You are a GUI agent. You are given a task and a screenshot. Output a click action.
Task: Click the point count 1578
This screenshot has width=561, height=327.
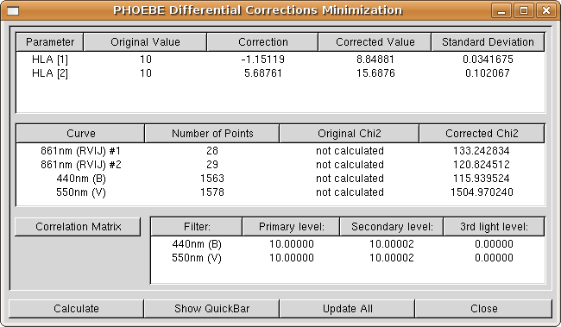[212, 192]
